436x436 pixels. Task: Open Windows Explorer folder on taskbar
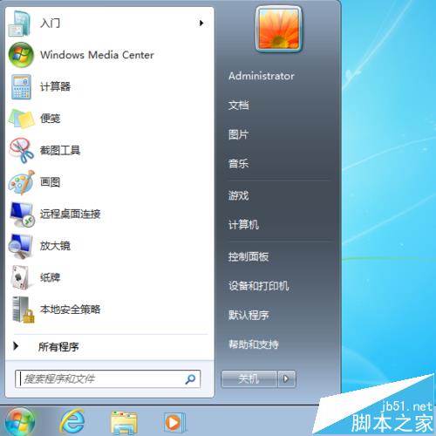[124, 422]
